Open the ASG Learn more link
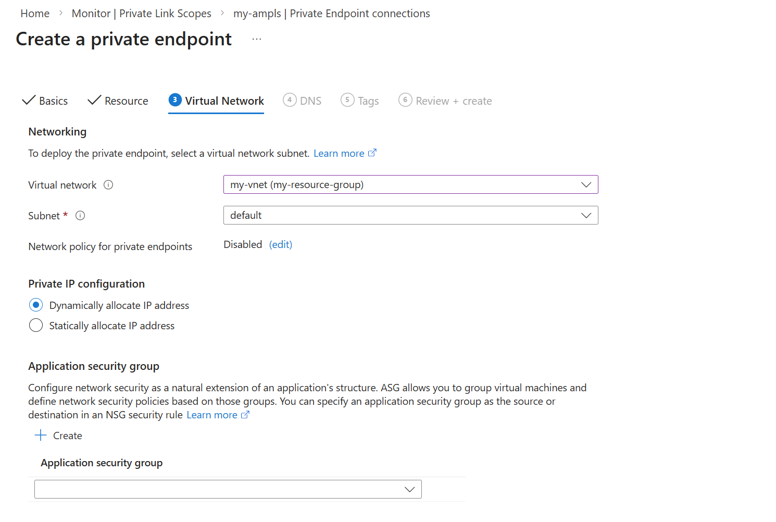776x522 pixels. 212,415
